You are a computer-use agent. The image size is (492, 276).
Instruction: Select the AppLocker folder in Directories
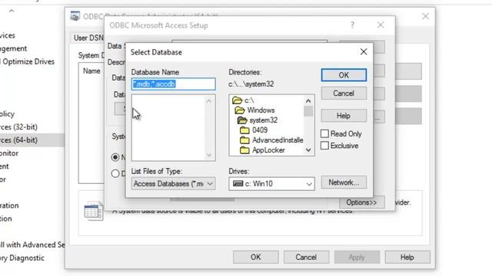tap(268, 150)
